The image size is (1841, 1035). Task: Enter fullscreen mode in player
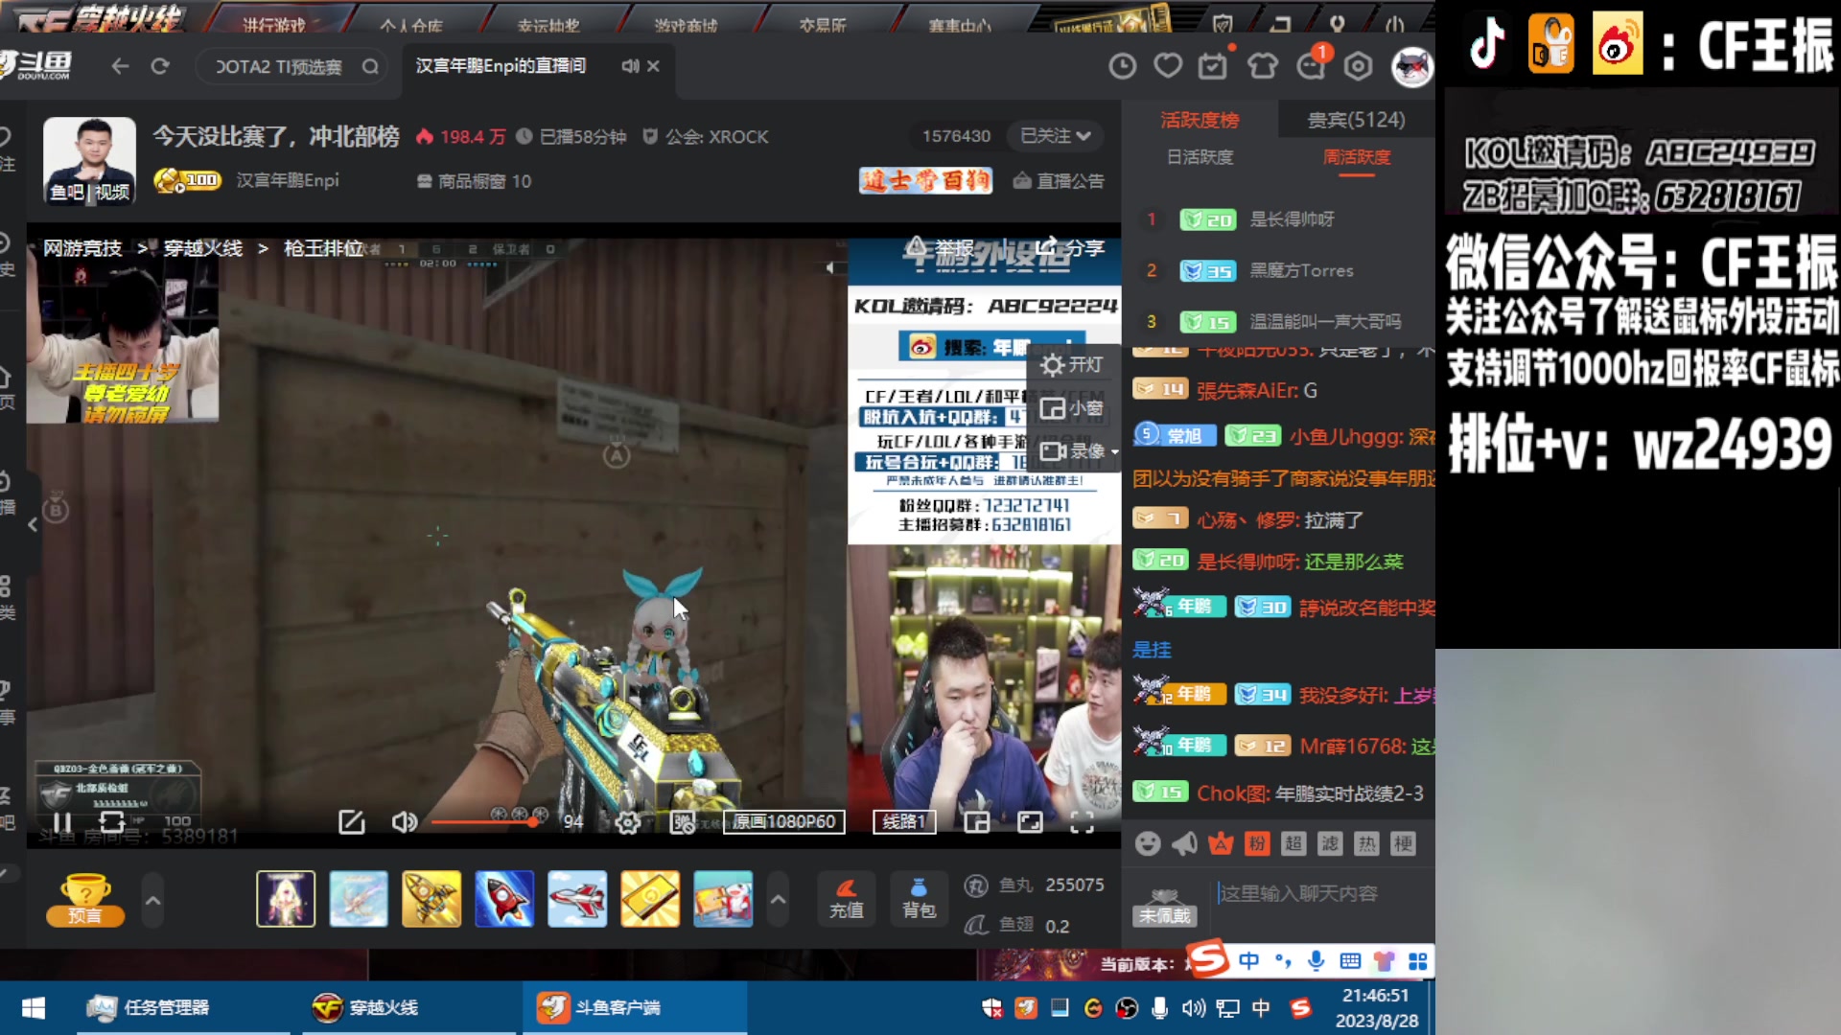coord(1082,822)
